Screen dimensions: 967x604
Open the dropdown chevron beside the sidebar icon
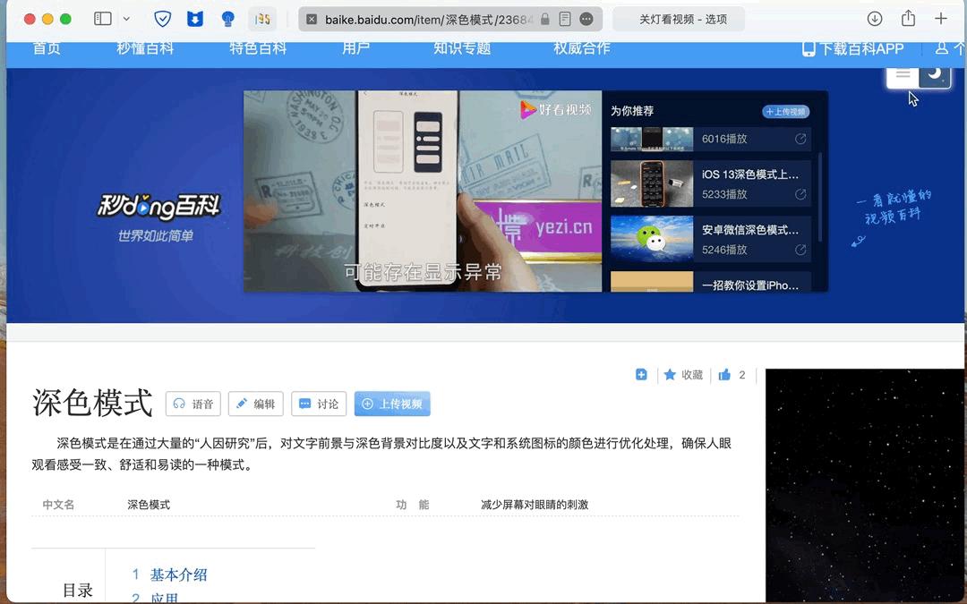click(125, 18)
